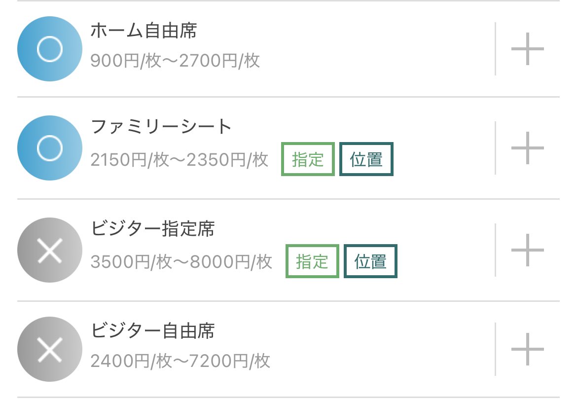Click the 2400円/枚～7200円/枚 price range

[x=180, y=362]
